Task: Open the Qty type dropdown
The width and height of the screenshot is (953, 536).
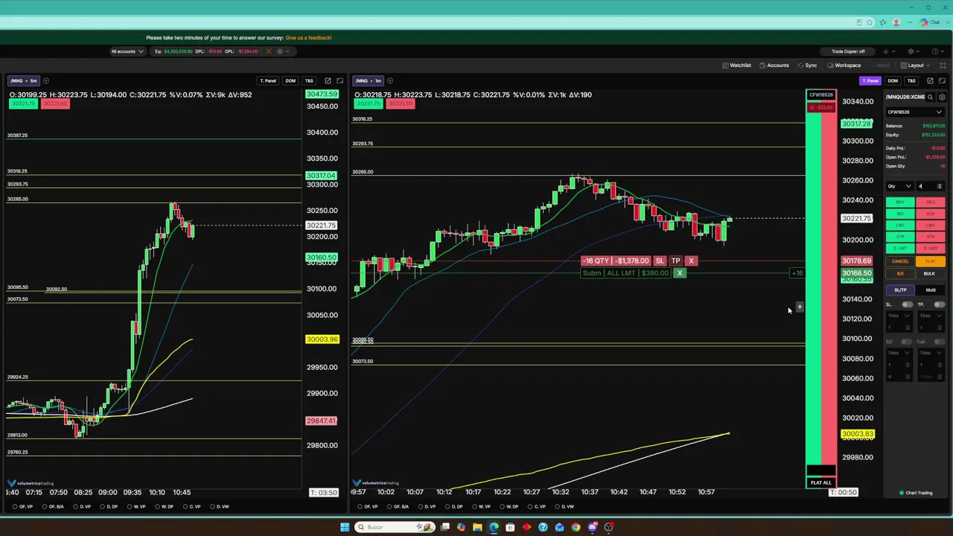Action: tap(899, 186)
